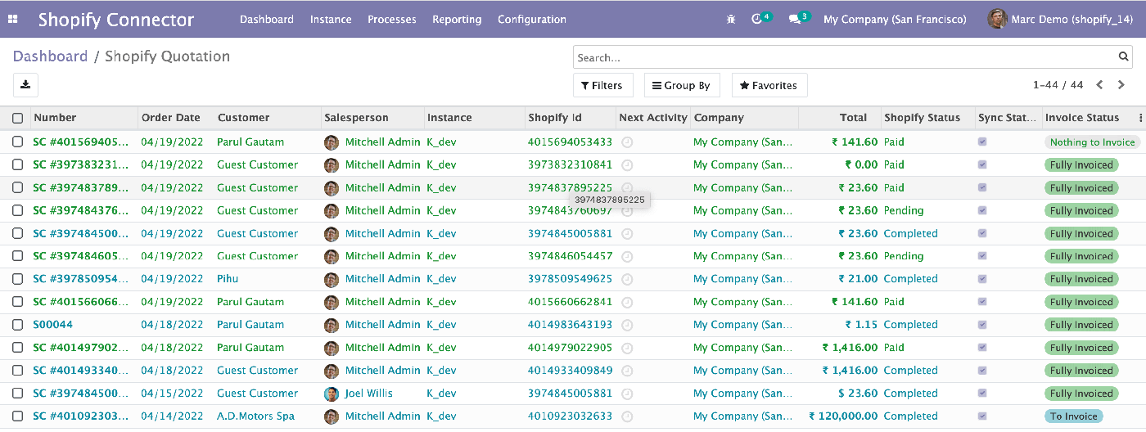Click Marc Demo user avatar
The width and height of the screenshot is (1146, 432).
pos(997,19)
